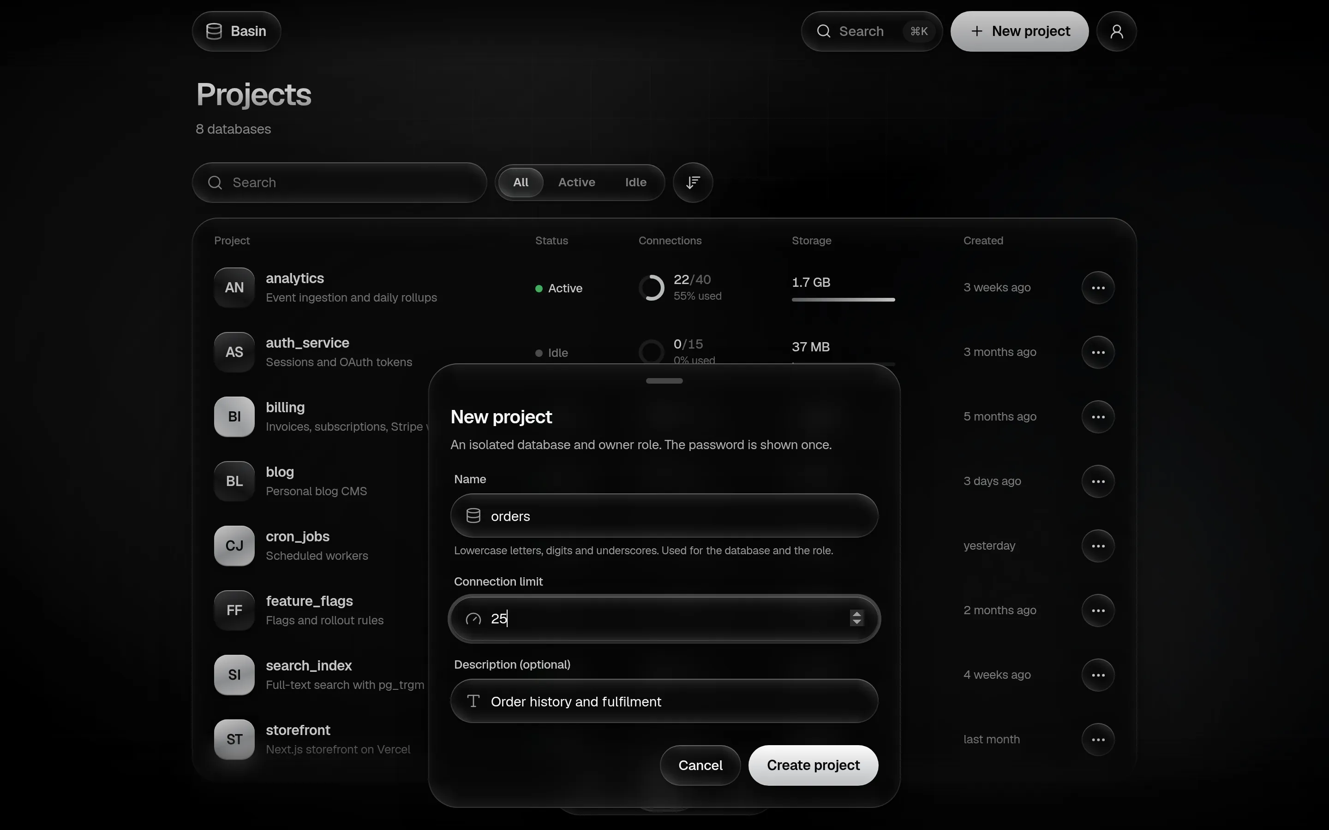Click the Name field containing orders
Screen dimensions: 1329x830
click(664, 516)
